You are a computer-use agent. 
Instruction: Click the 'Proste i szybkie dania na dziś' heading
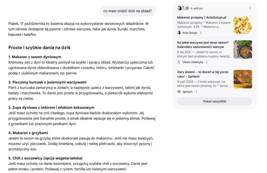click(x=39, y=48)
